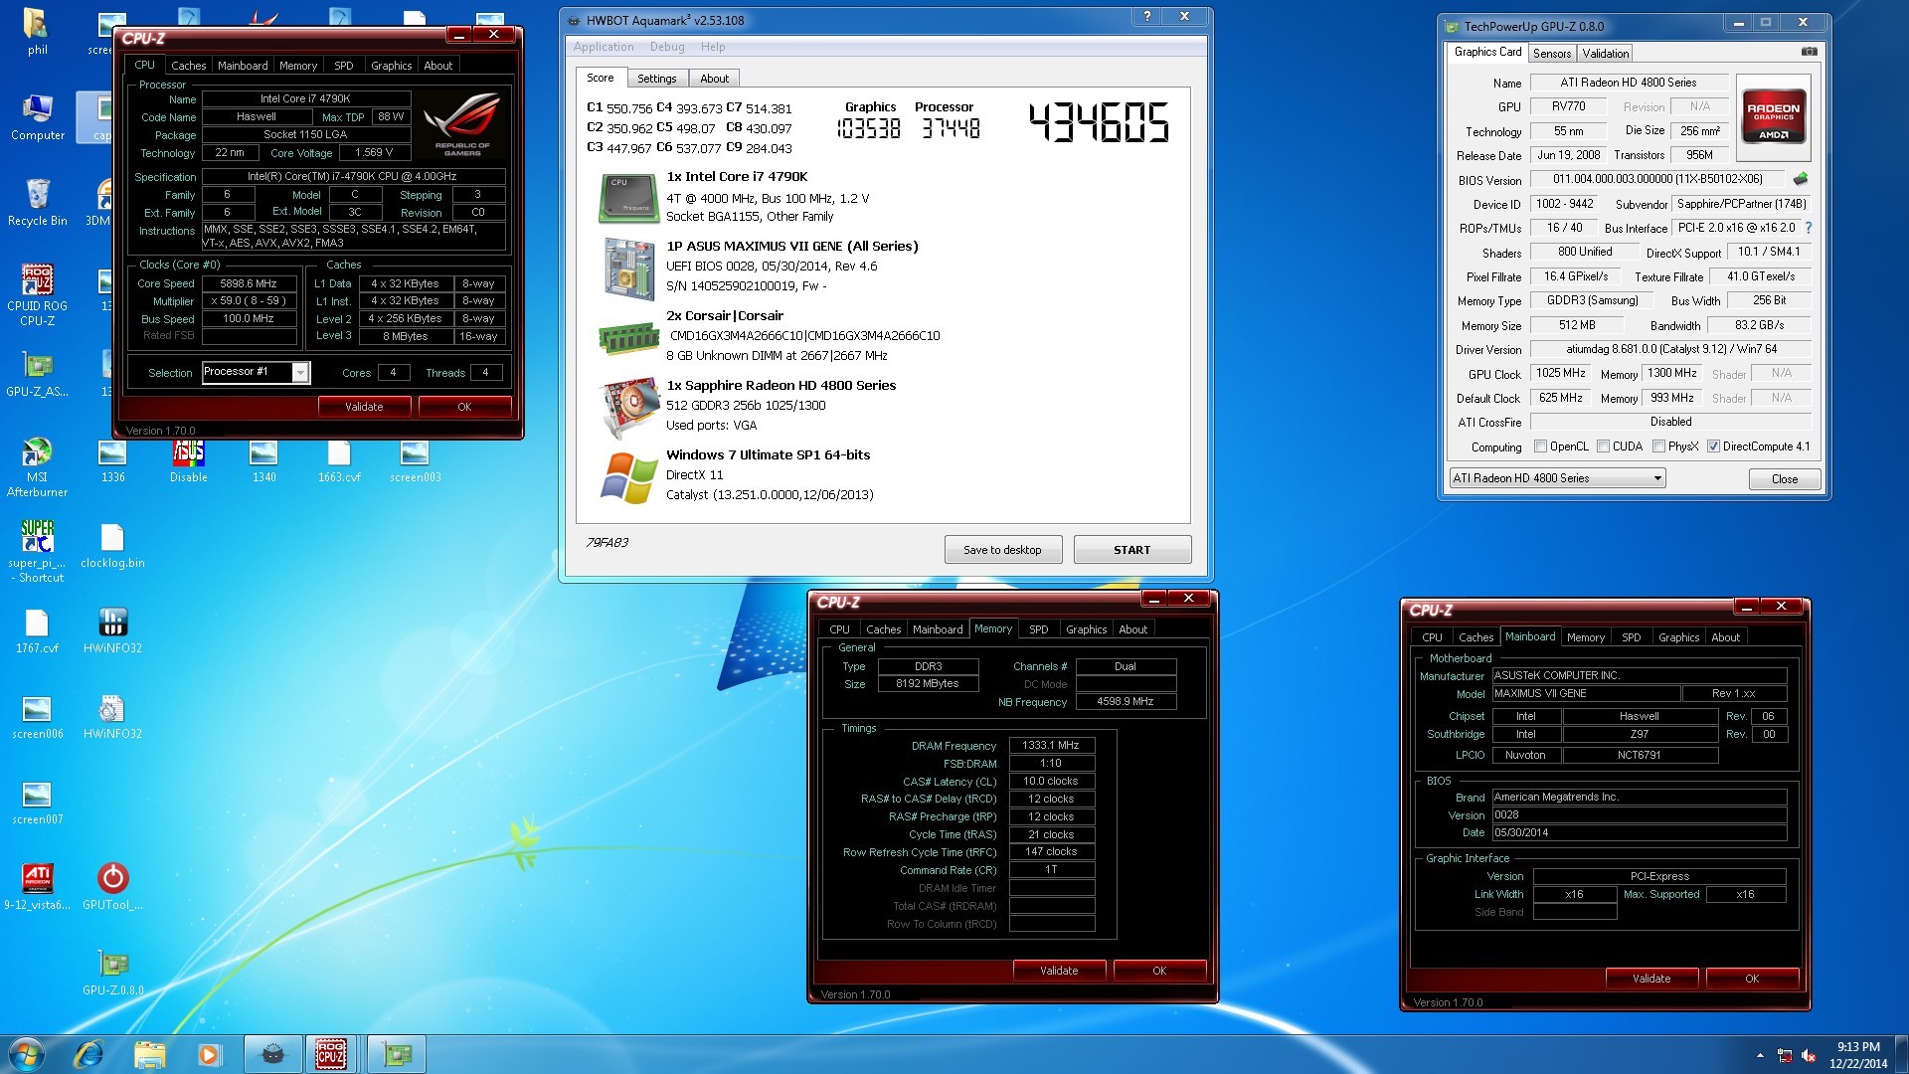Click the GPU Name field in GPU-Z
Image resolution: width=1909 pixels, height=1074 pixels.
click(1629, 83)
